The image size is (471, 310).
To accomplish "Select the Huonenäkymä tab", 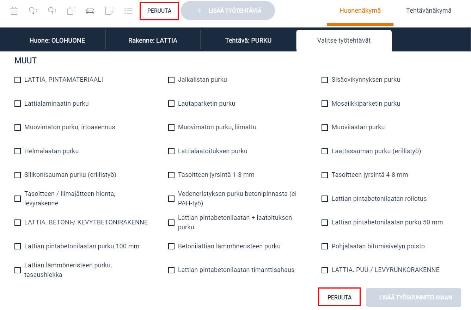I will coord(360,11).
